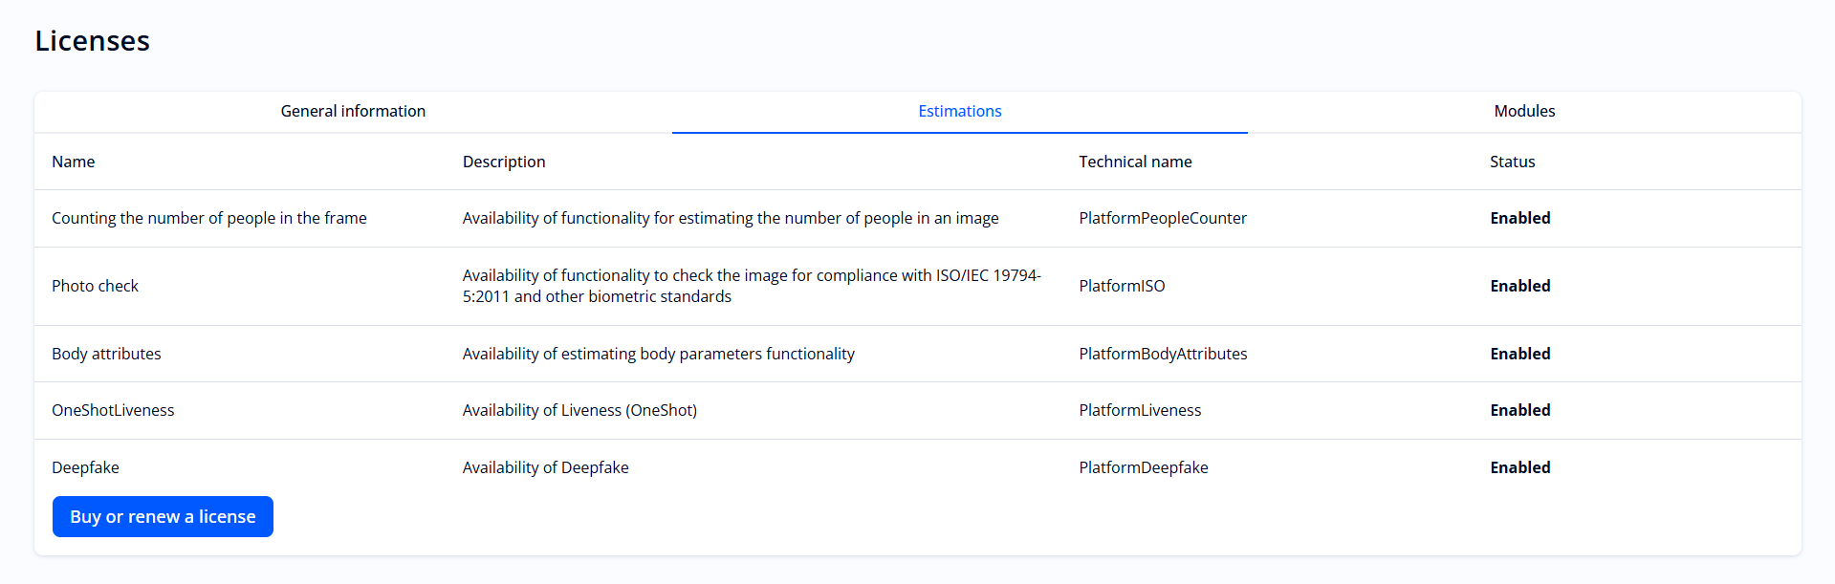
Task: Click the PlatformISO technical name
Action: (x=1122, y=286)
